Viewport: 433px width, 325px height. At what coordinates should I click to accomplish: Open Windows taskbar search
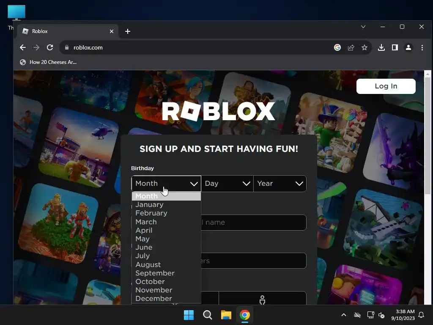point(207,315)
